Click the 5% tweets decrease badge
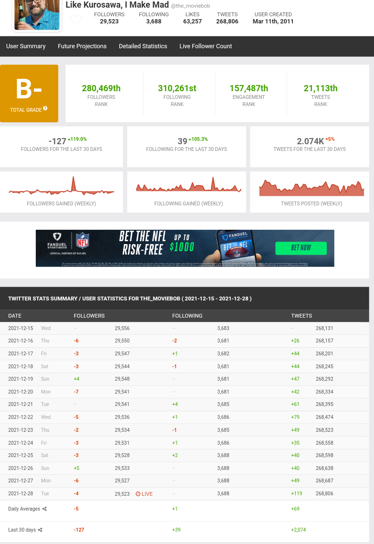 pos(330,139)
